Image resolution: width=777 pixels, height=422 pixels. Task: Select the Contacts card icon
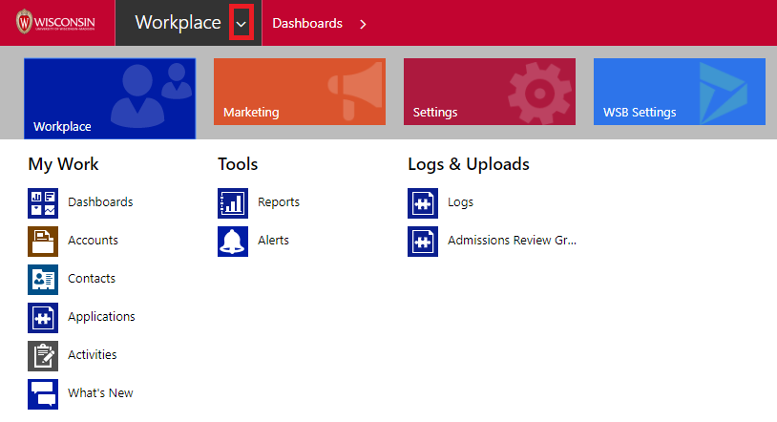tap(43, 279)
